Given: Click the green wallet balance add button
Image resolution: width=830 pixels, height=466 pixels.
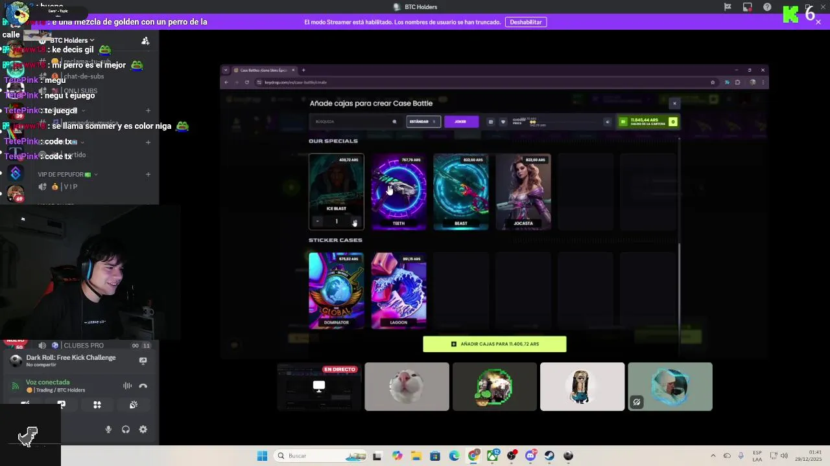Looking at the screenshot, I should click(673, 122).
